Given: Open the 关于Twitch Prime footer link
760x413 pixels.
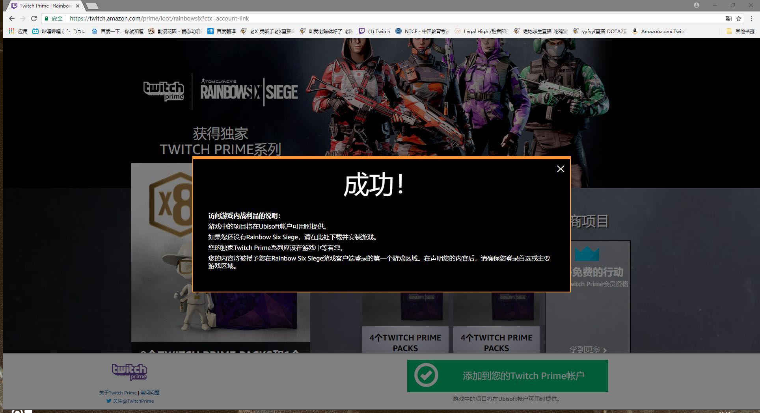Looking at the screenshot, I should (x=118, y=393).
